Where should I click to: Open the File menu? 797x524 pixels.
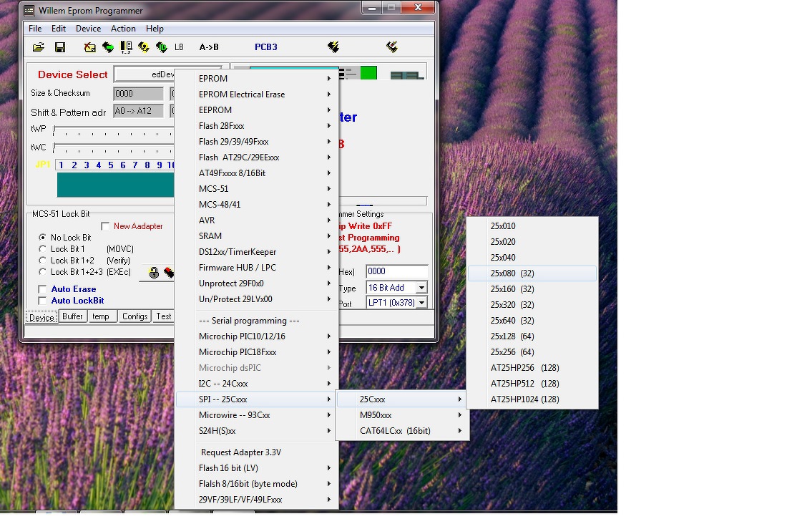35,29
